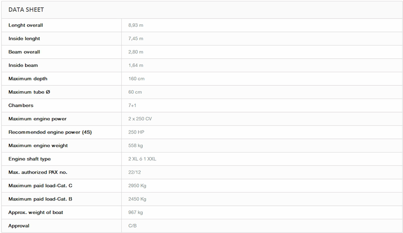Select Maximum paid load-Cat. C label

(40, 185)
